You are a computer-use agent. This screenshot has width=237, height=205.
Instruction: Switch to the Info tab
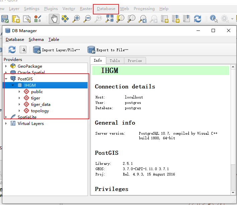point(98,60)
